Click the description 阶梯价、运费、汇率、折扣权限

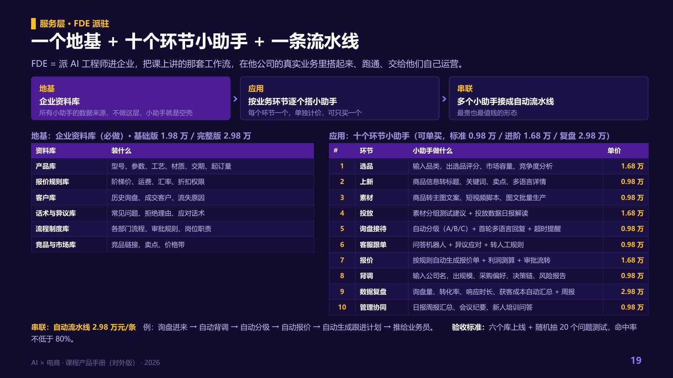tap(158, 182)
